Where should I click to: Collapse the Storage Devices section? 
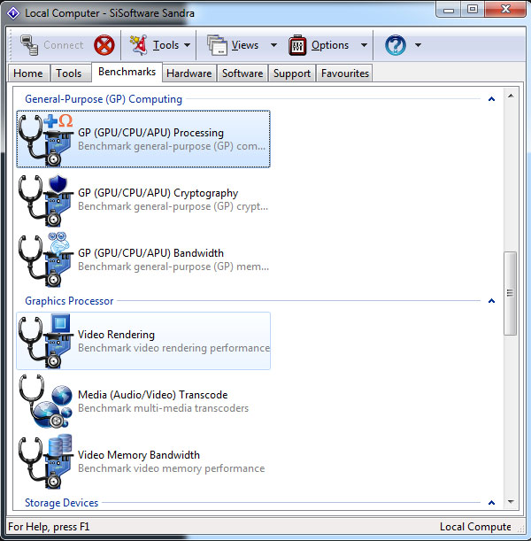click(x=491, y=503)
